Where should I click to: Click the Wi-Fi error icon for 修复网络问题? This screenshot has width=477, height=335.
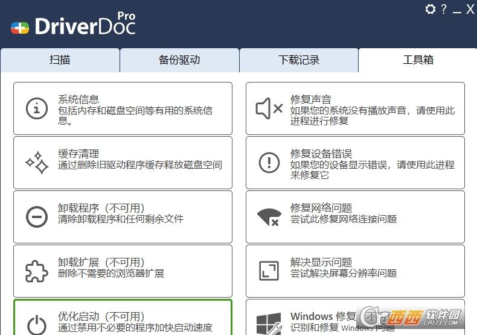pyautogui.click(x=269, y=218)
